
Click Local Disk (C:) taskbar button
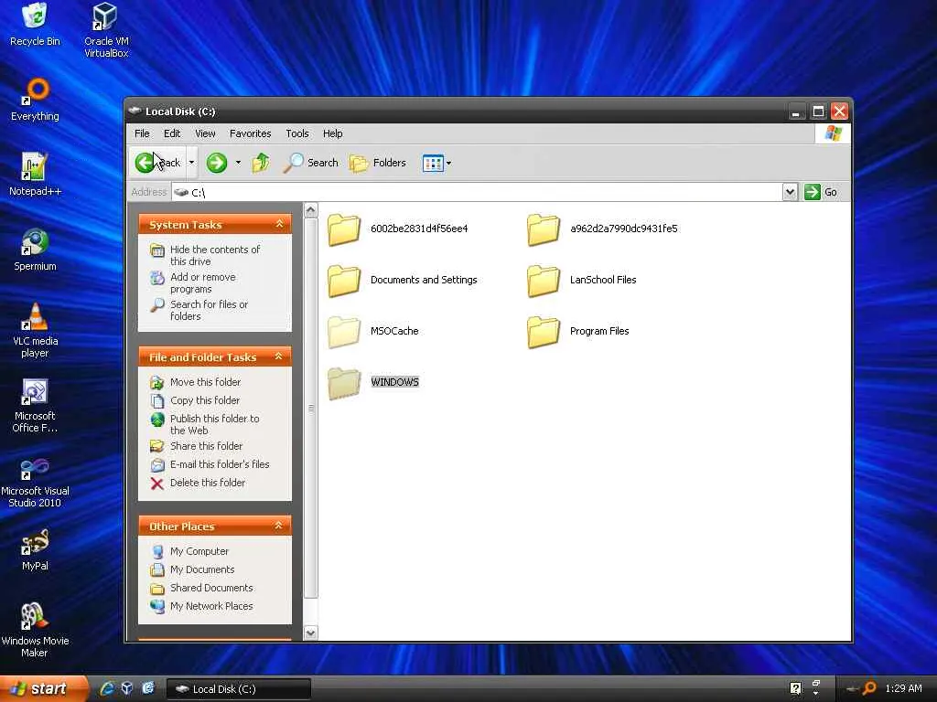[x=238, y=689]
